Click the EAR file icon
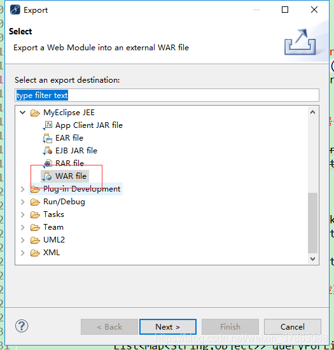The image size is (334, 350). point(48,138)
